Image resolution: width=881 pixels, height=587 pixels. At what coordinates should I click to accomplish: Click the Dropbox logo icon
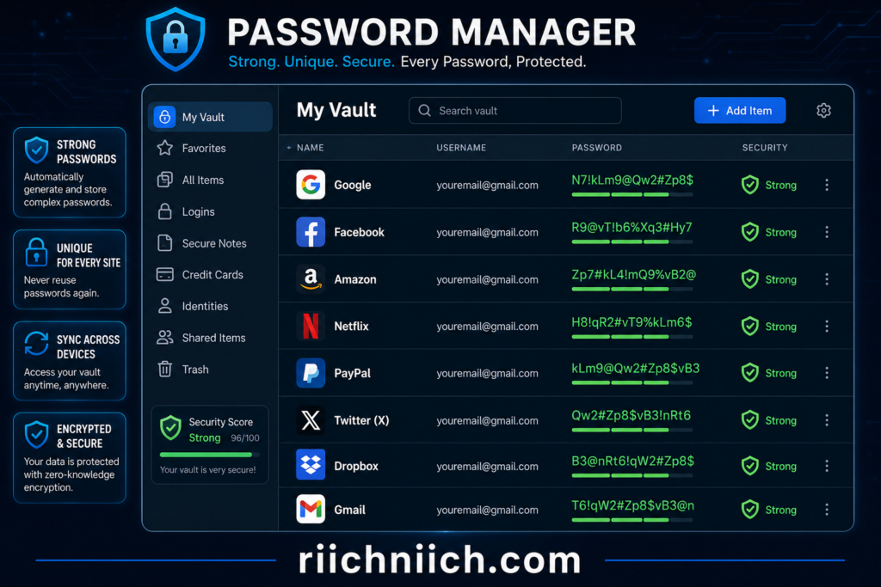[x=311, y=465]
